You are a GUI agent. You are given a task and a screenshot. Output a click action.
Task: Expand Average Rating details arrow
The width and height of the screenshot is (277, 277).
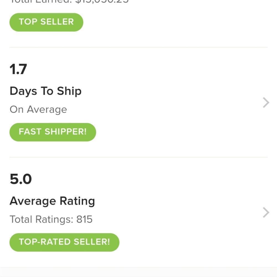pyautogui.click(x=266, y=212)
